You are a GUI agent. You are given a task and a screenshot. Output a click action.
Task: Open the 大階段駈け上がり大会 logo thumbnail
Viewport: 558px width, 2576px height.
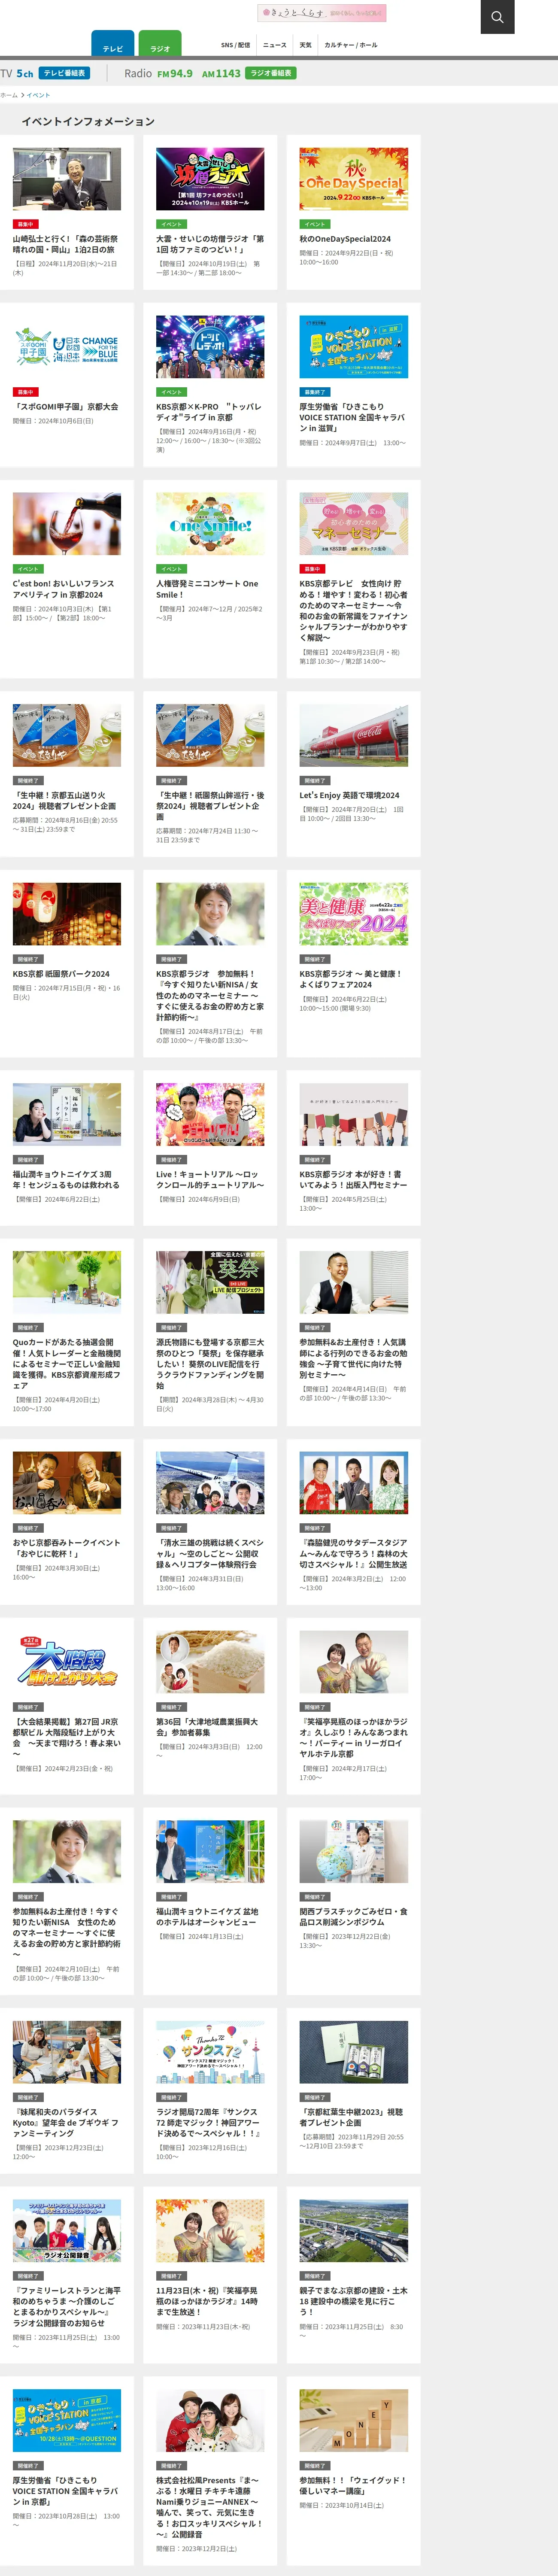pos(67,1662)
